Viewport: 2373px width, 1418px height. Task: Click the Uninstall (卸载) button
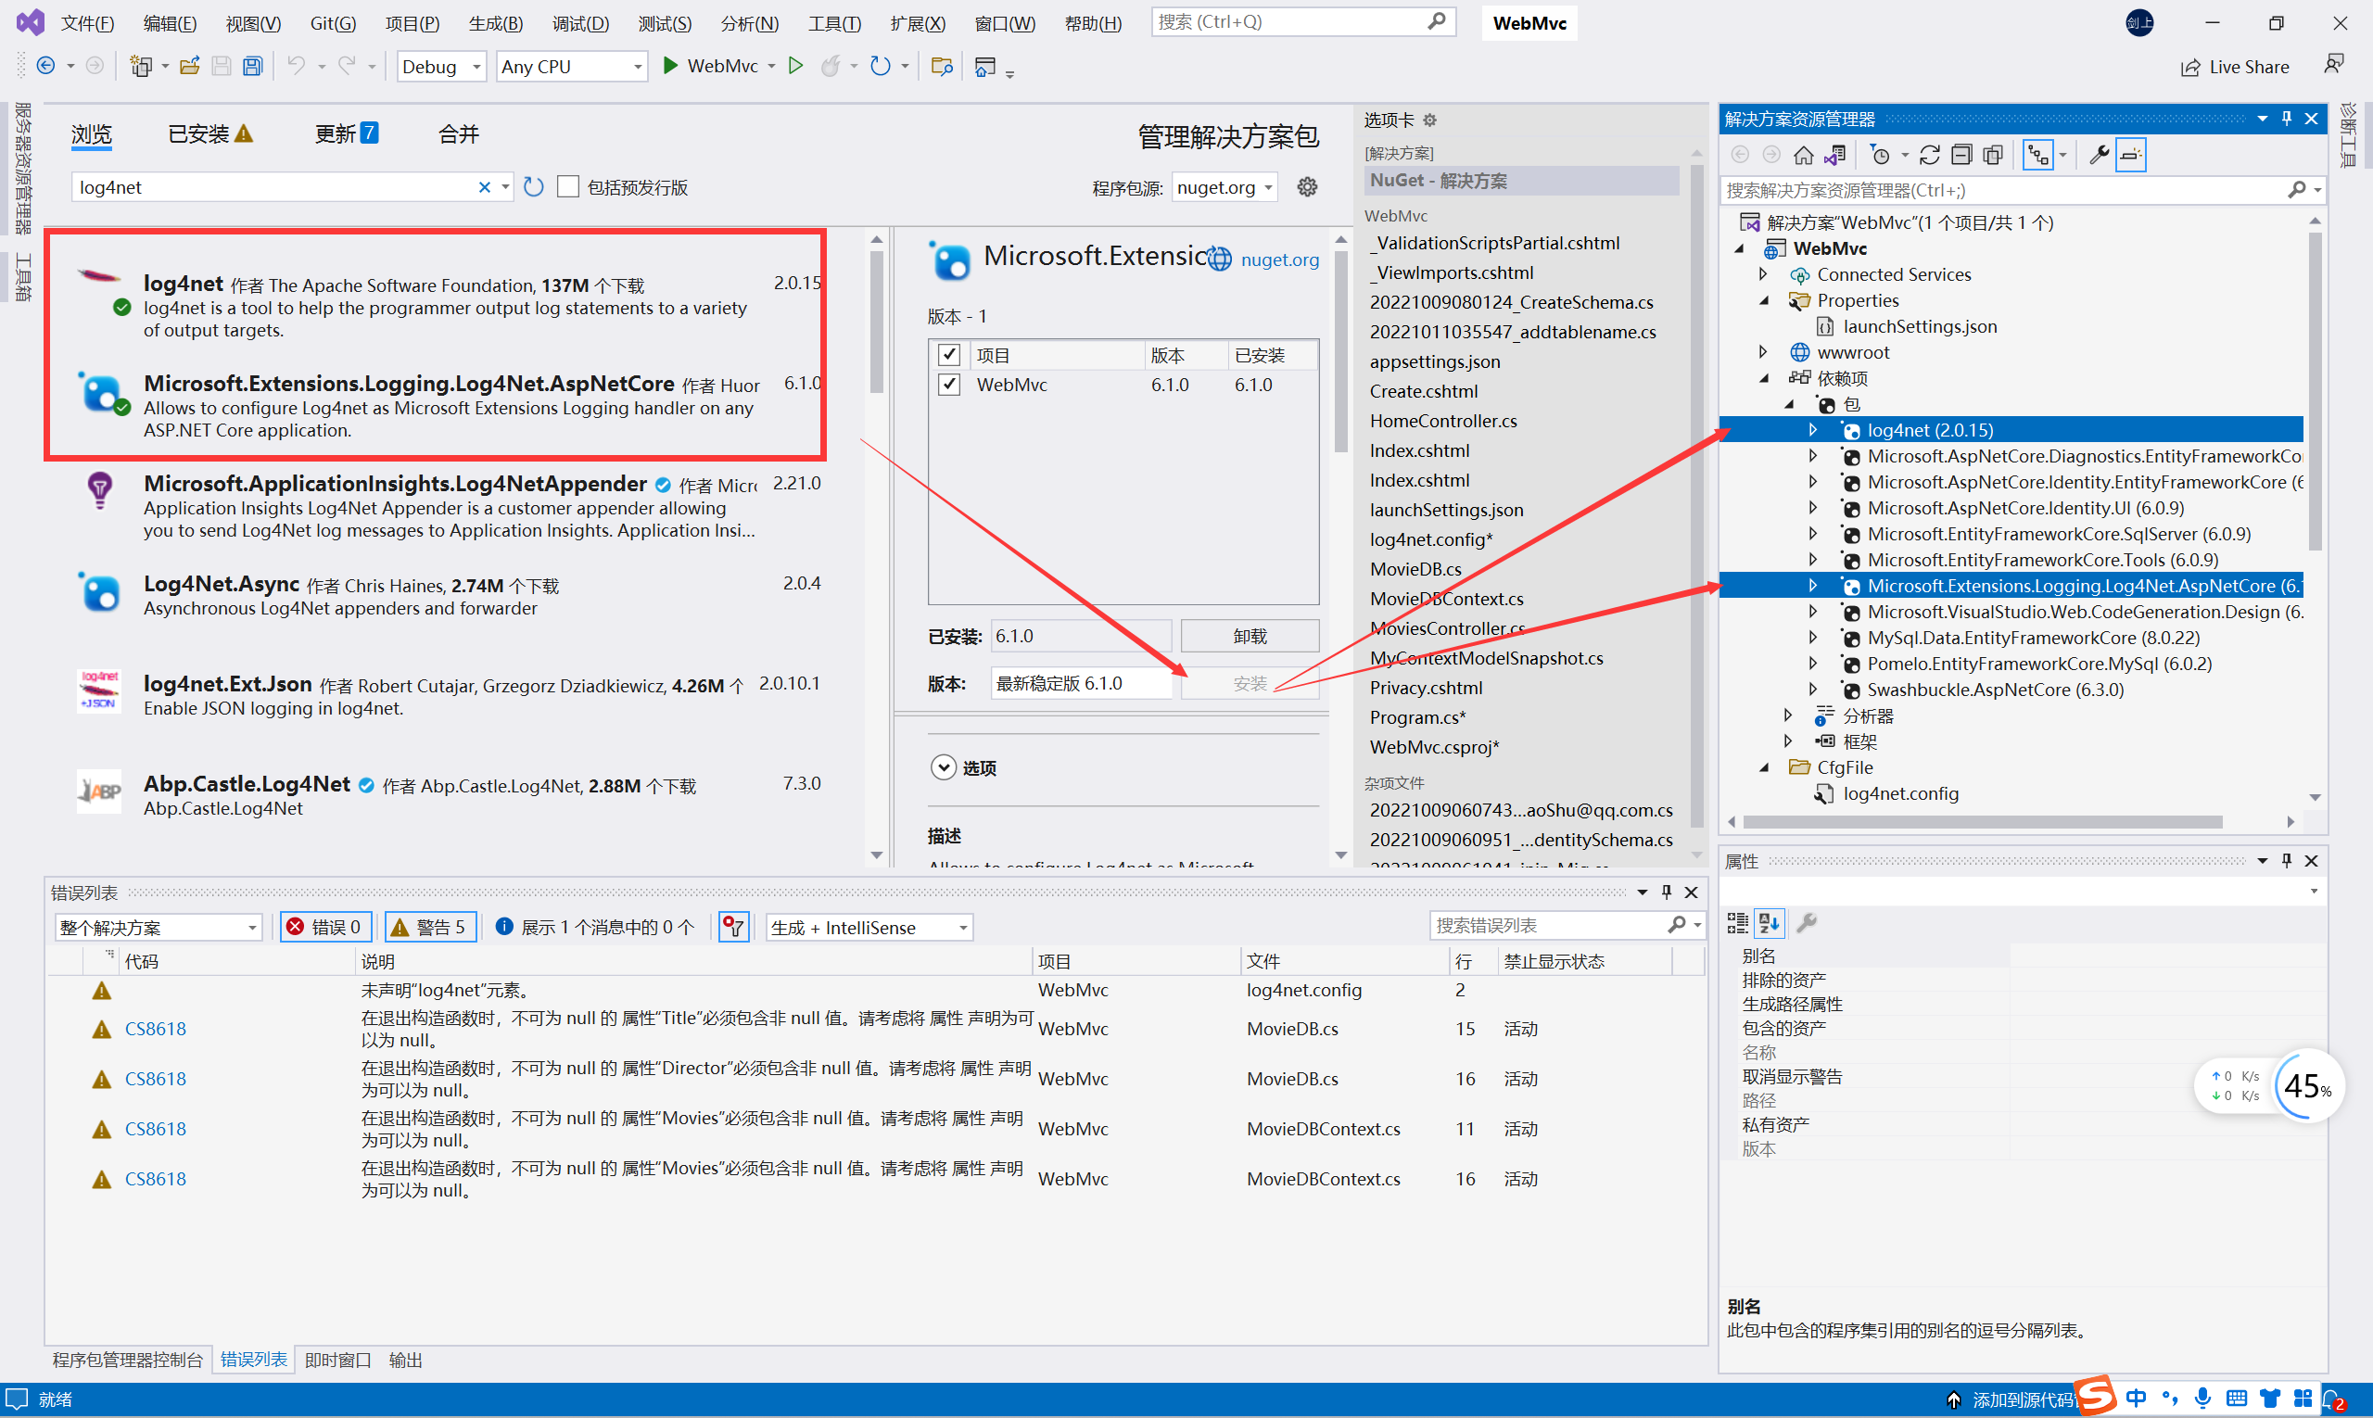[1249, 637]
